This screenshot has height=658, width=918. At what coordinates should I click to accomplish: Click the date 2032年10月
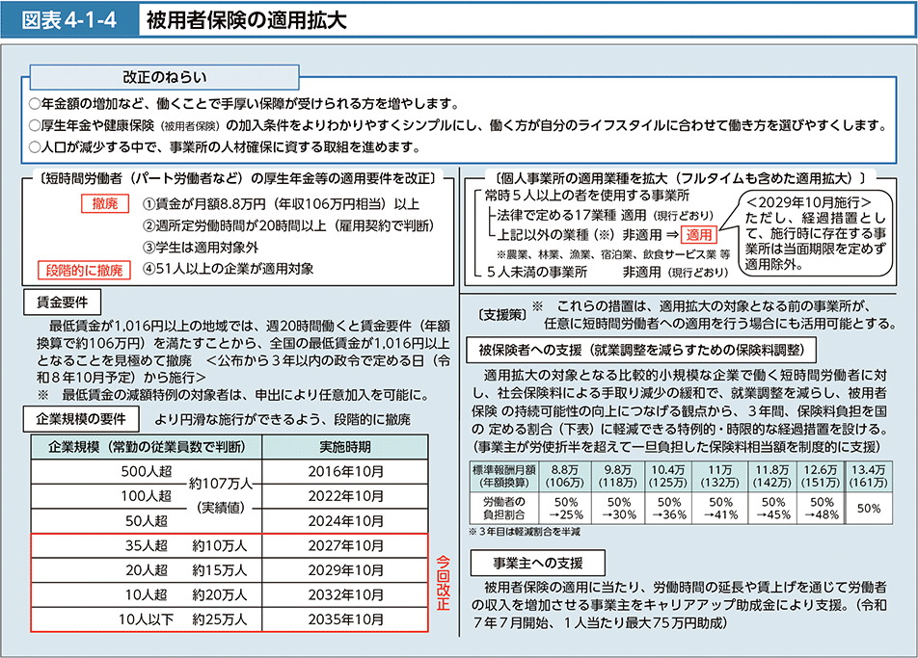(x=345, y=594)
